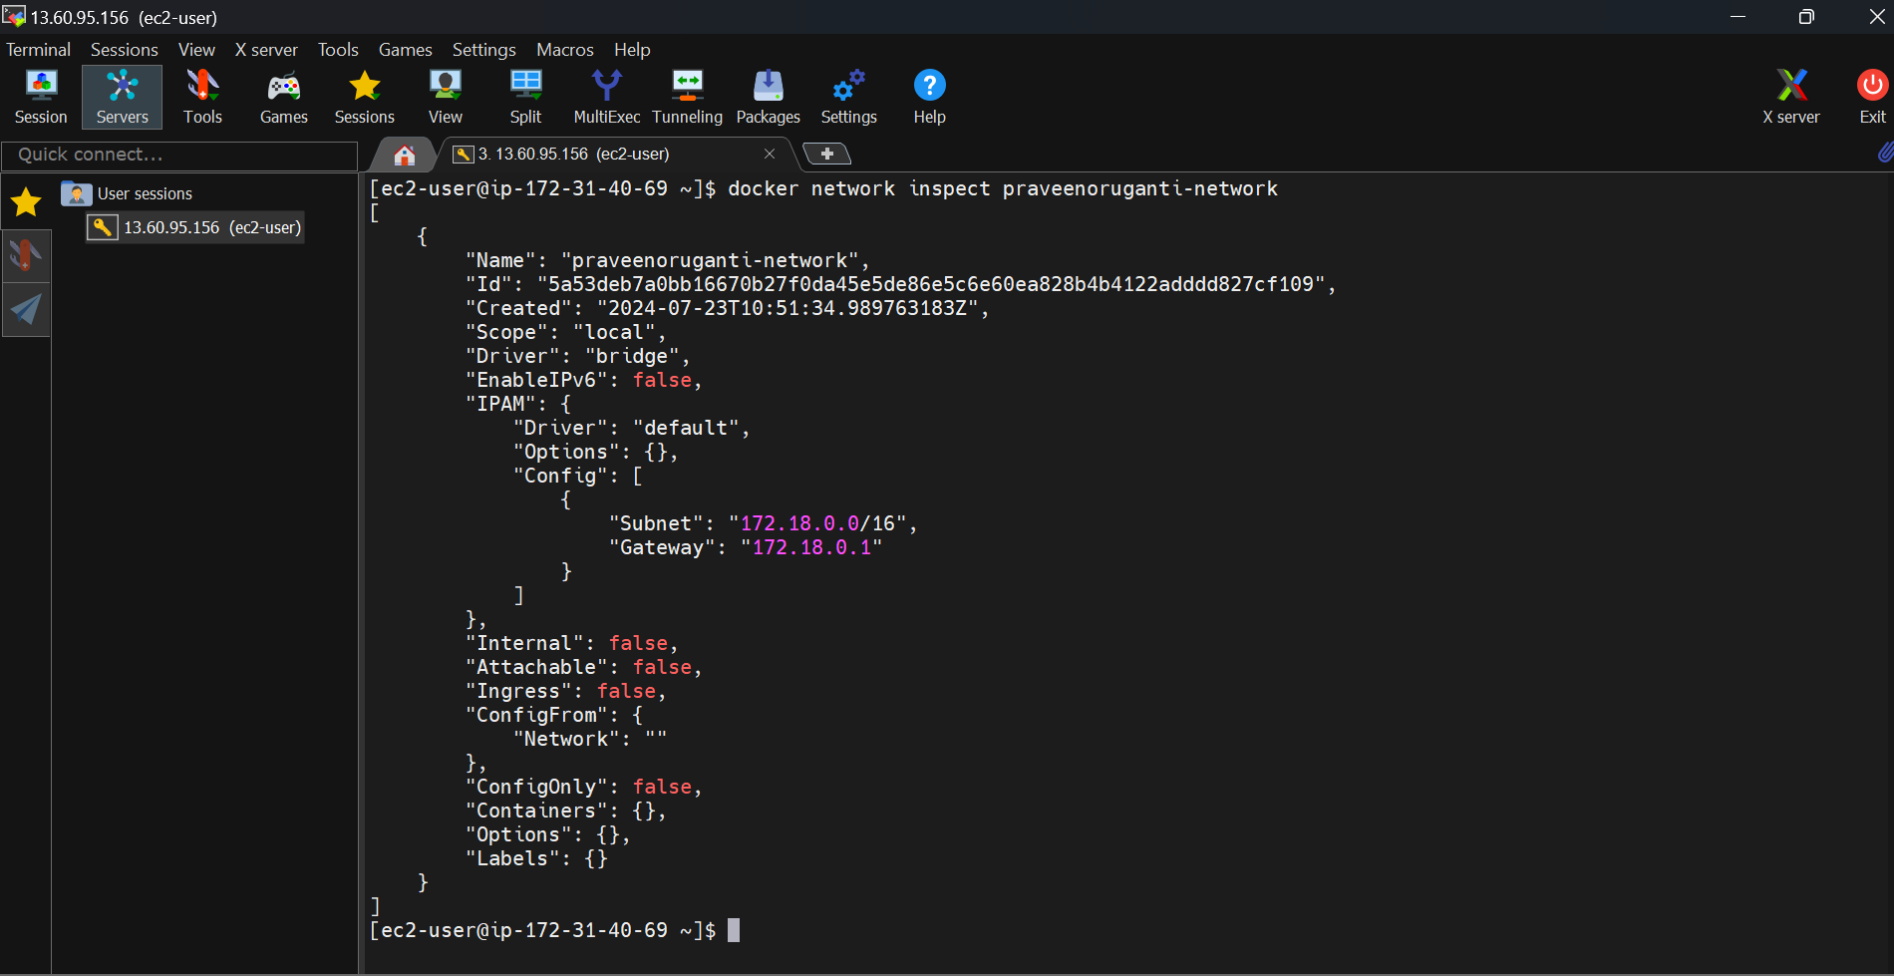Click the Subnet value 172.18.0.0

pyautogui.click(x=799, y=523)
